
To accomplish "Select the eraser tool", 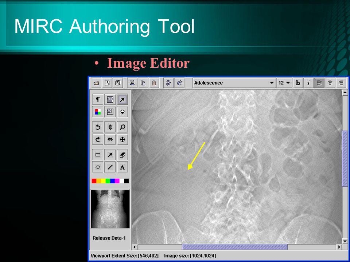I will point(122,155).
